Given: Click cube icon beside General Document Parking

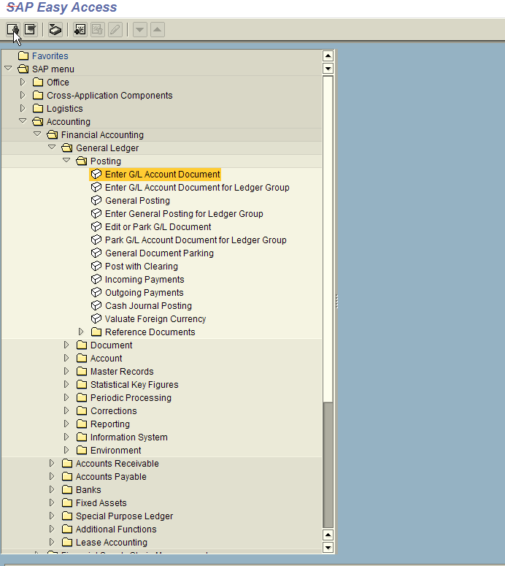Looking at the screenshot, I should click(x=96, y=253).
